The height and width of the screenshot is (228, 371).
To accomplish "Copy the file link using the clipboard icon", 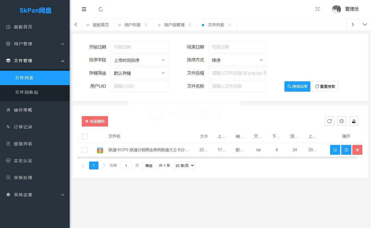I will (346, 150).
